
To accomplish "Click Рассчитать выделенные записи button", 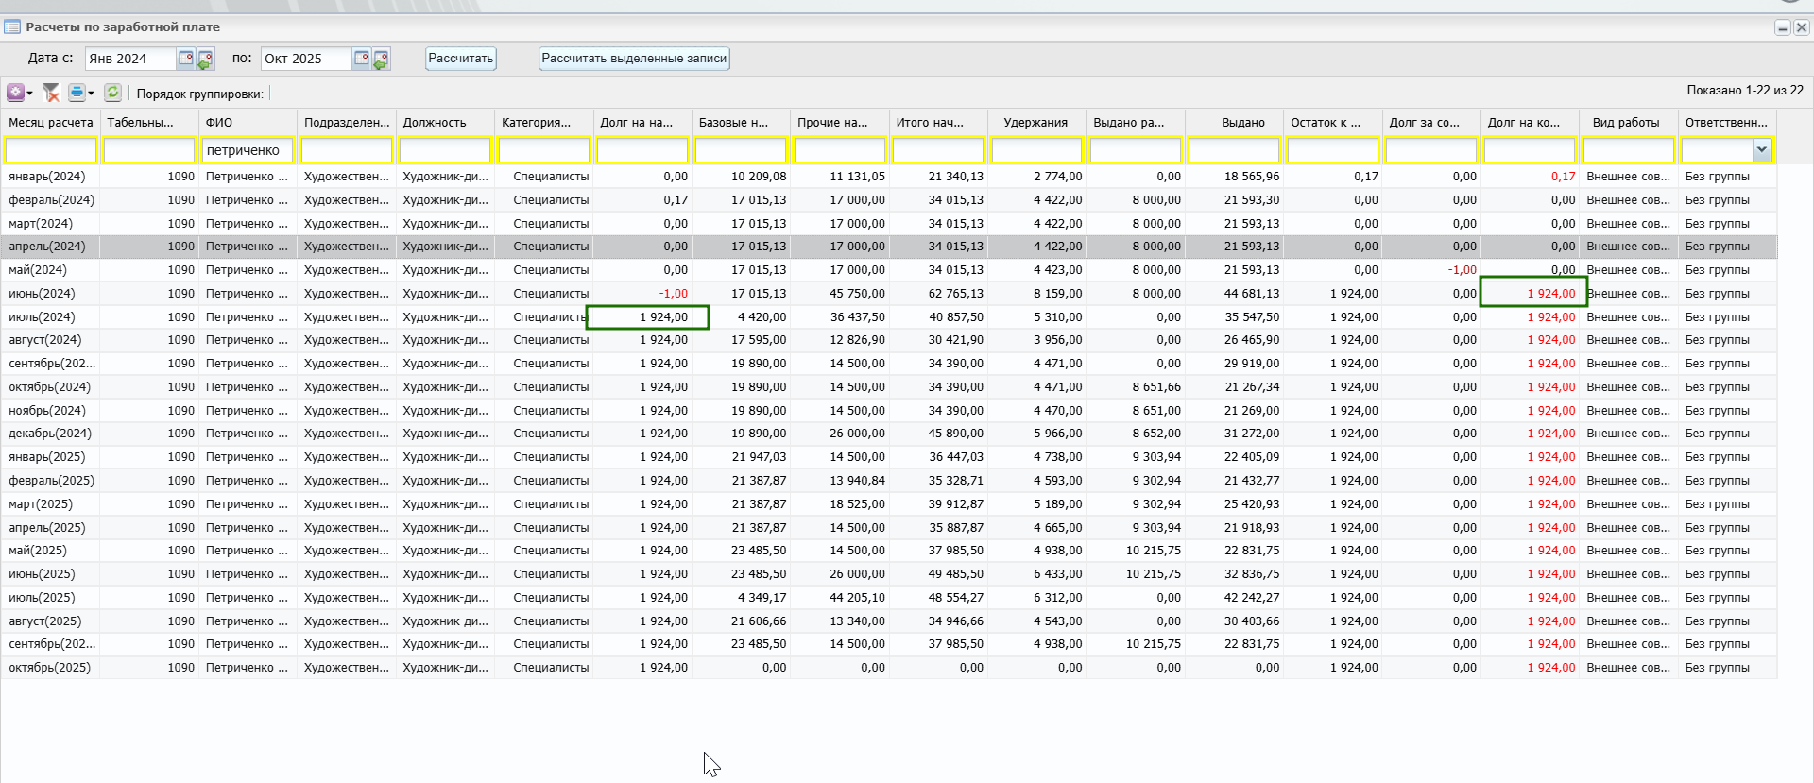I will (634, 59).
